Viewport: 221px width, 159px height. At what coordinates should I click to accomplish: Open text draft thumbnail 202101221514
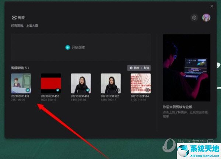pos(140,83)
